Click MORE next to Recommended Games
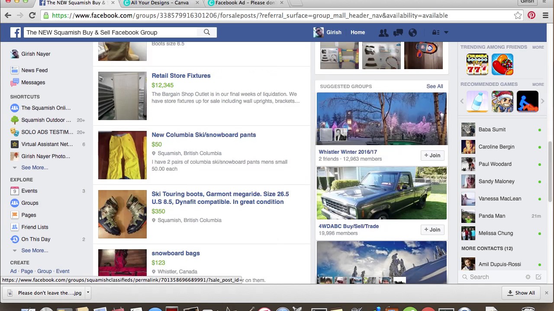 pos(538,84)
